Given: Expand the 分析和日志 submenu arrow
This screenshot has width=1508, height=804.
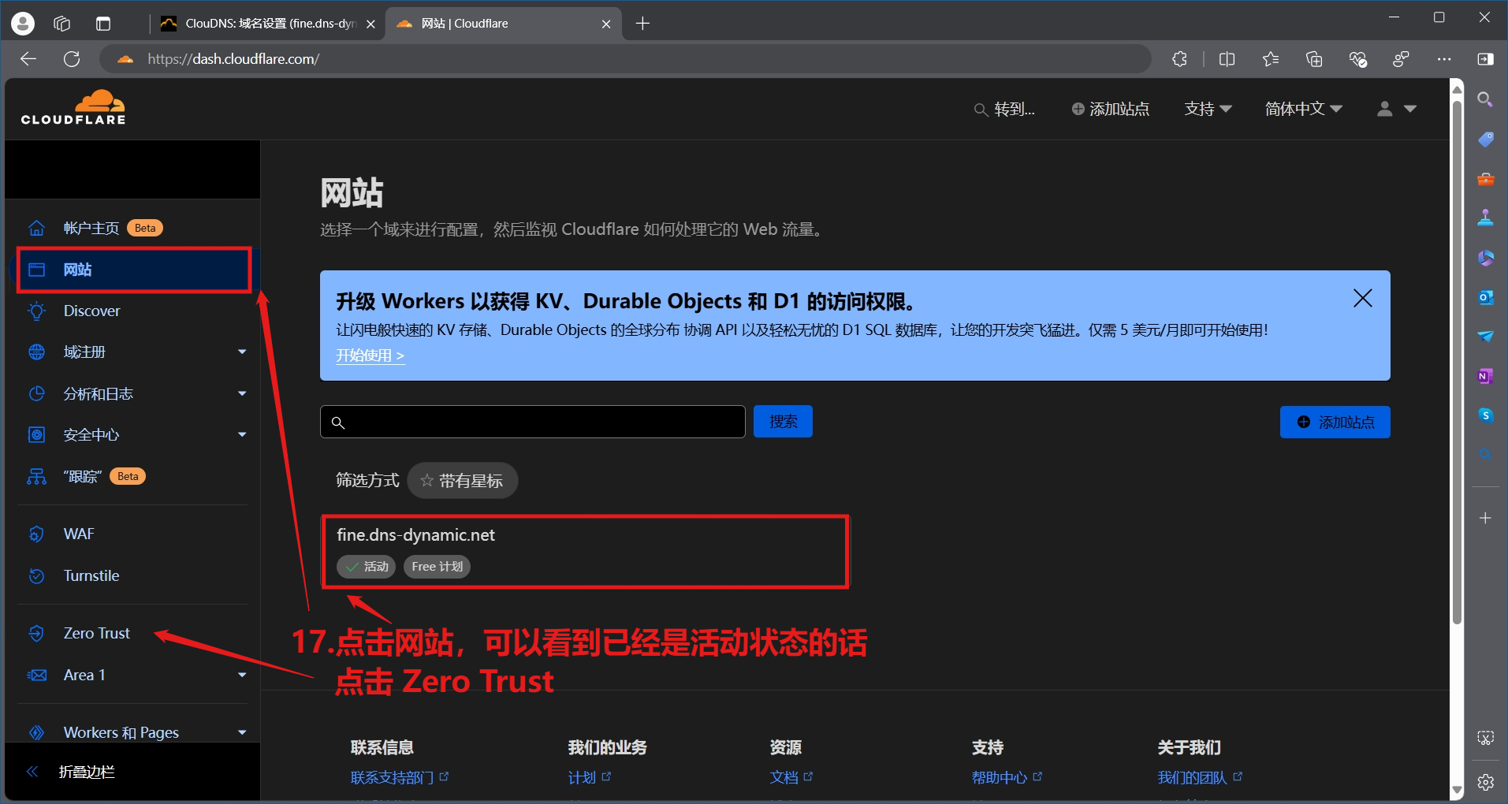Looking at the screenshot, I should pos(242,393).
